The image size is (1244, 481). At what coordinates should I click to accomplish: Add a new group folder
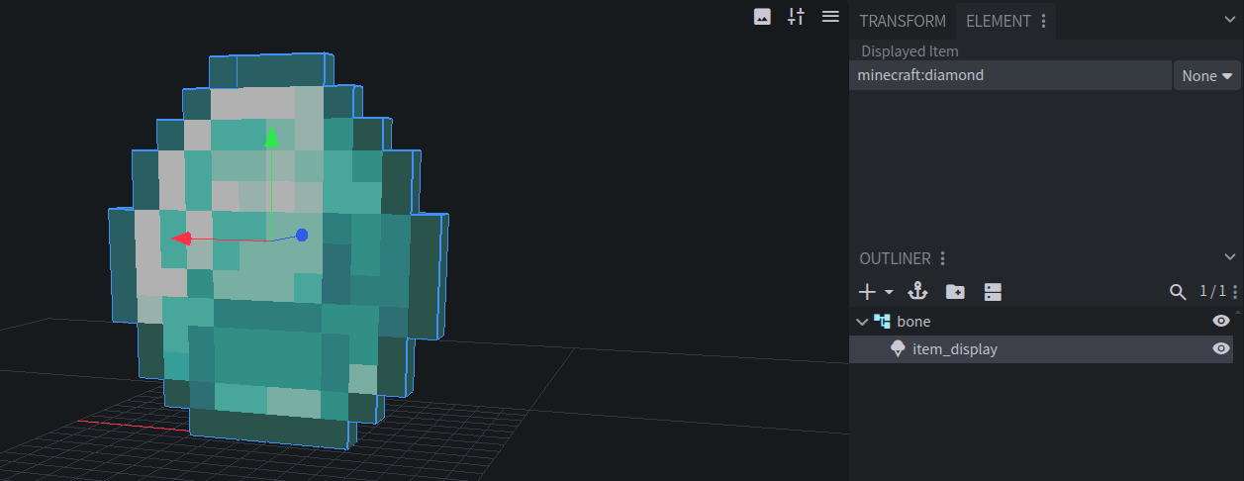coord(955,292)
